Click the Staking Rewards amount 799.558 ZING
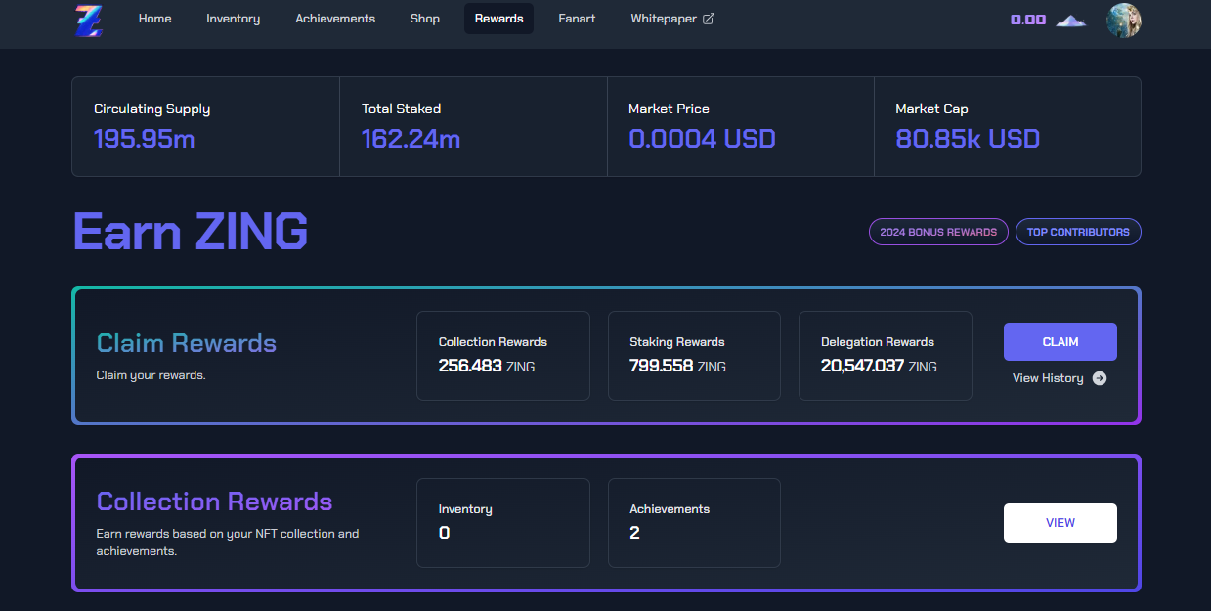 [677, 367]
